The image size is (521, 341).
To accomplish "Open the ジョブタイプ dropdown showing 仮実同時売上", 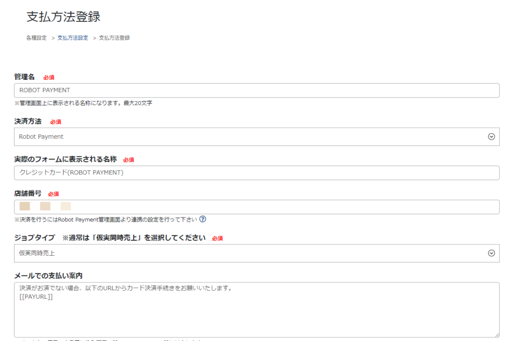I will pyautogui.click(x=256, y=254).
